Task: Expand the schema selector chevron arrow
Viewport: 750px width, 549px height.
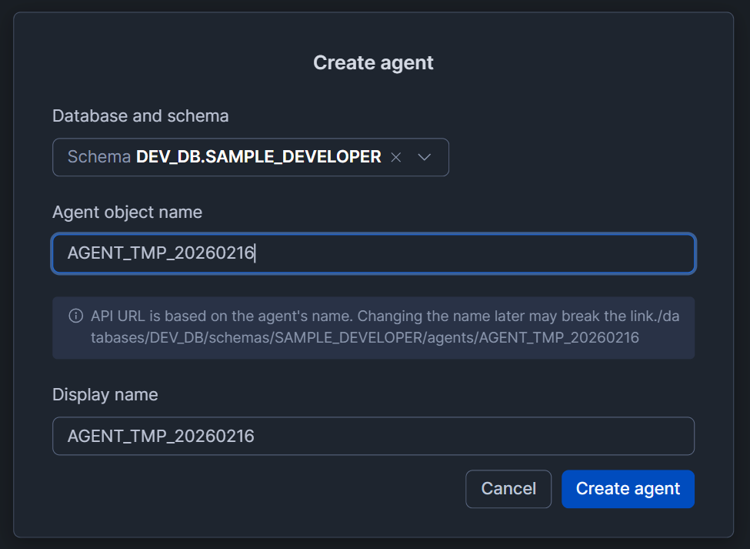Action: point(425,157)
